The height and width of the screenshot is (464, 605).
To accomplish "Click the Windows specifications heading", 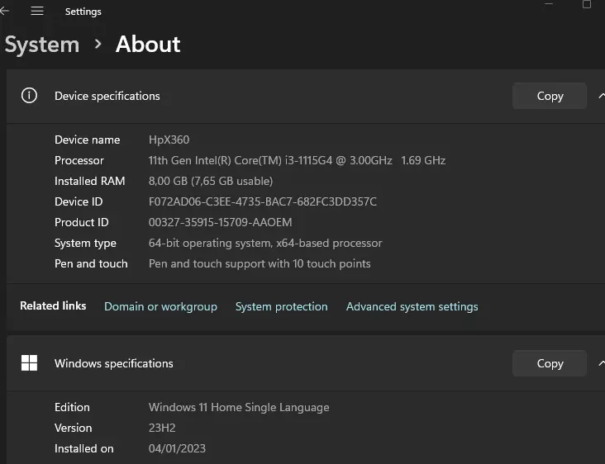I will 114,363.
